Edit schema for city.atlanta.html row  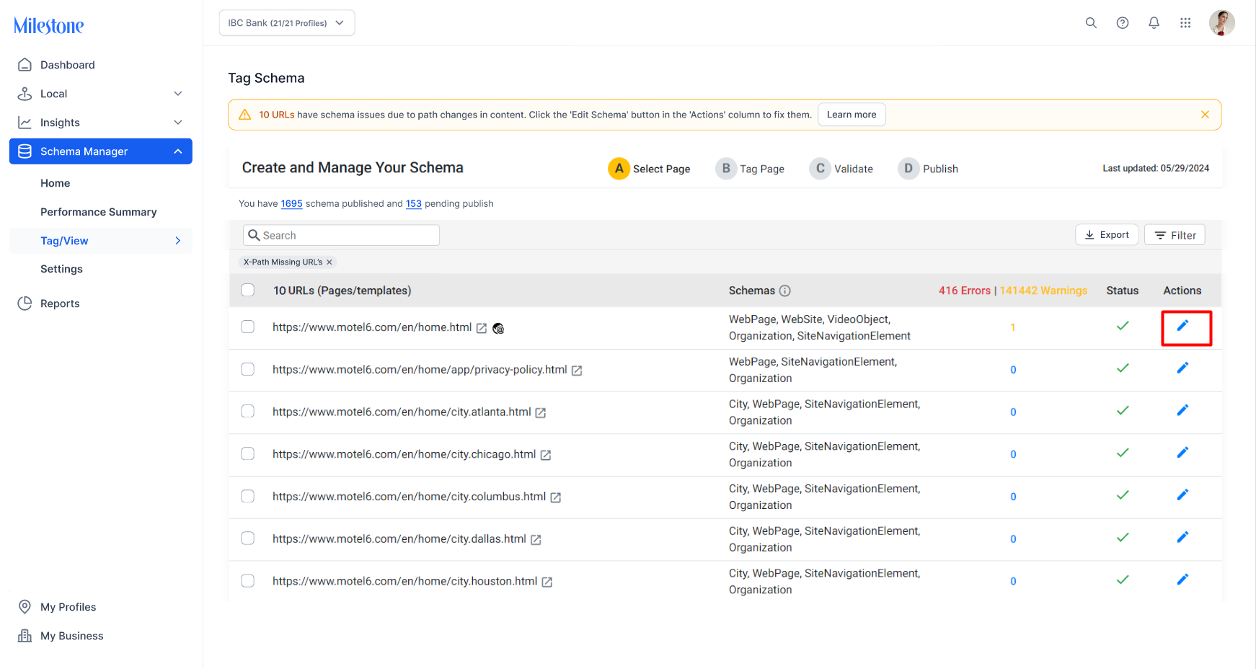pyautogui.click(x=1182, y=411)
